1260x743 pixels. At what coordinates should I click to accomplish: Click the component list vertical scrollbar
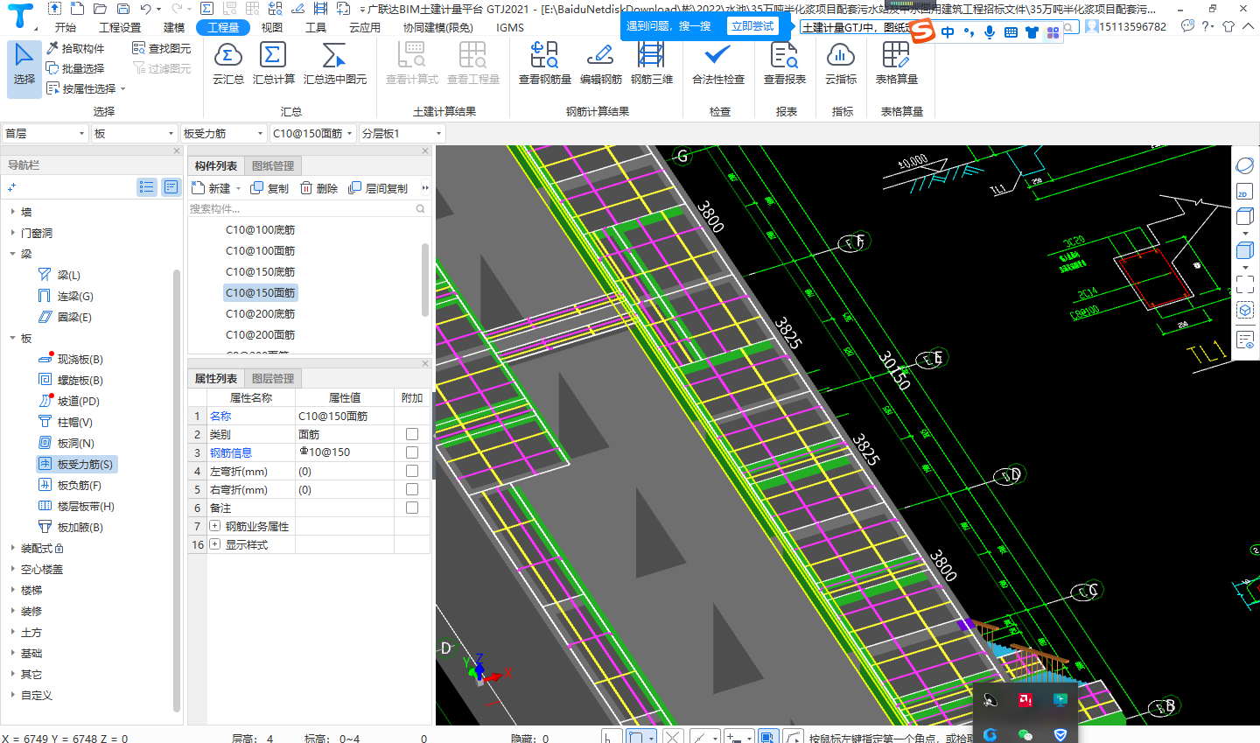point(425,280)
